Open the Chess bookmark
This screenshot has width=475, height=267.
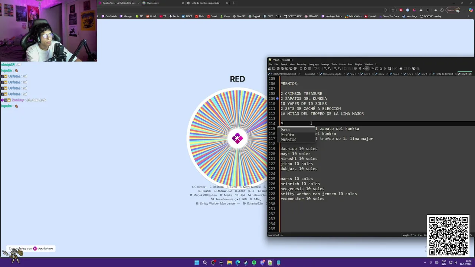click(225, 16)
